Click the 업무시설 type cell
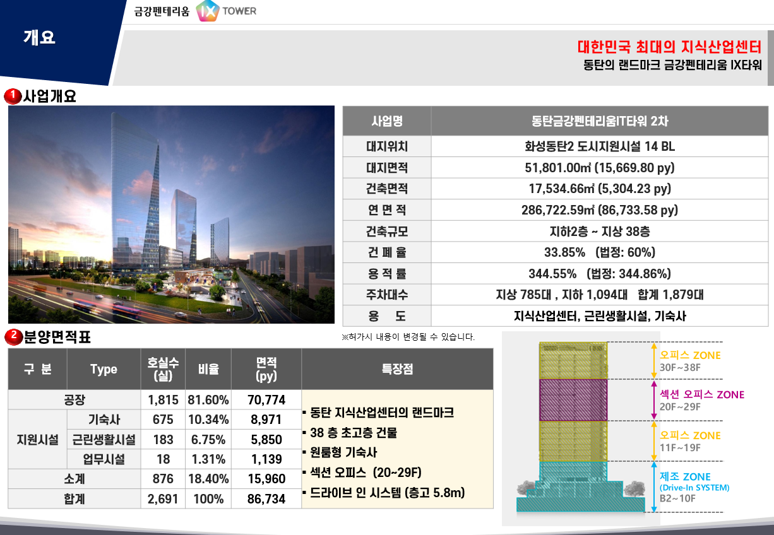This screenshot has height=535, width=774. click(x=104, y=459)
